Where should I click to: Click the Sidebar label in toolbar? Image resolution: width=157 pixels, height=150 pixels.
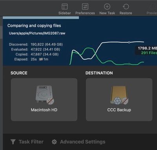(x=65, y=13)
